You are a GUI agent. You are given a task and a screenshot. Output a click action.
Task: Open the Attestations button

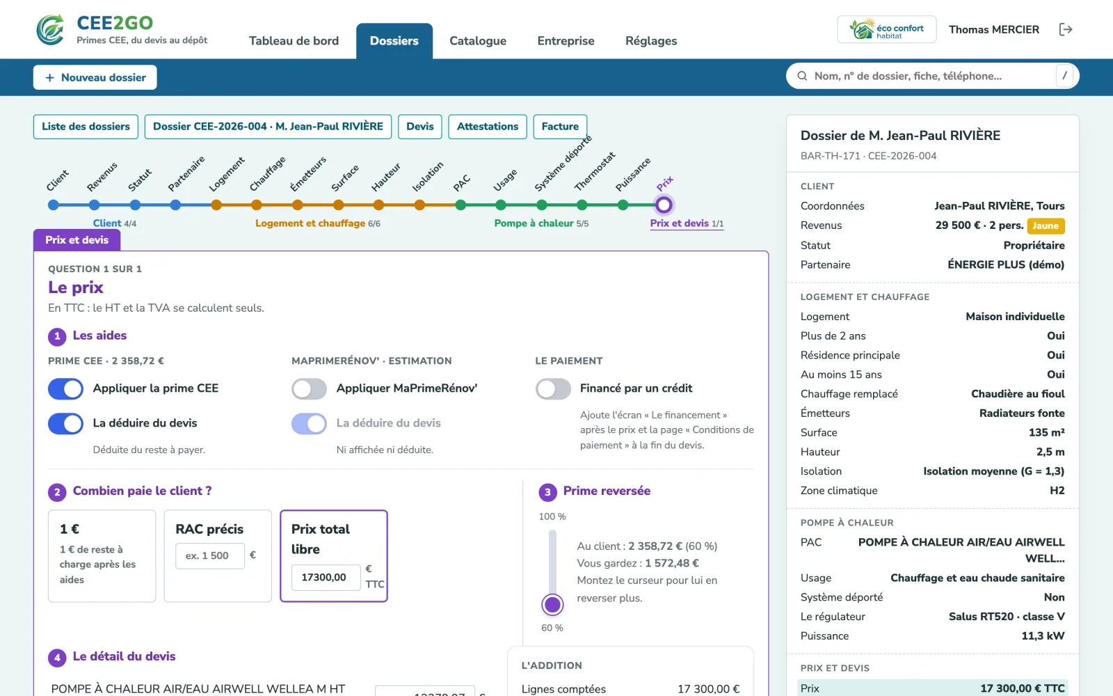tap(488, 127)
